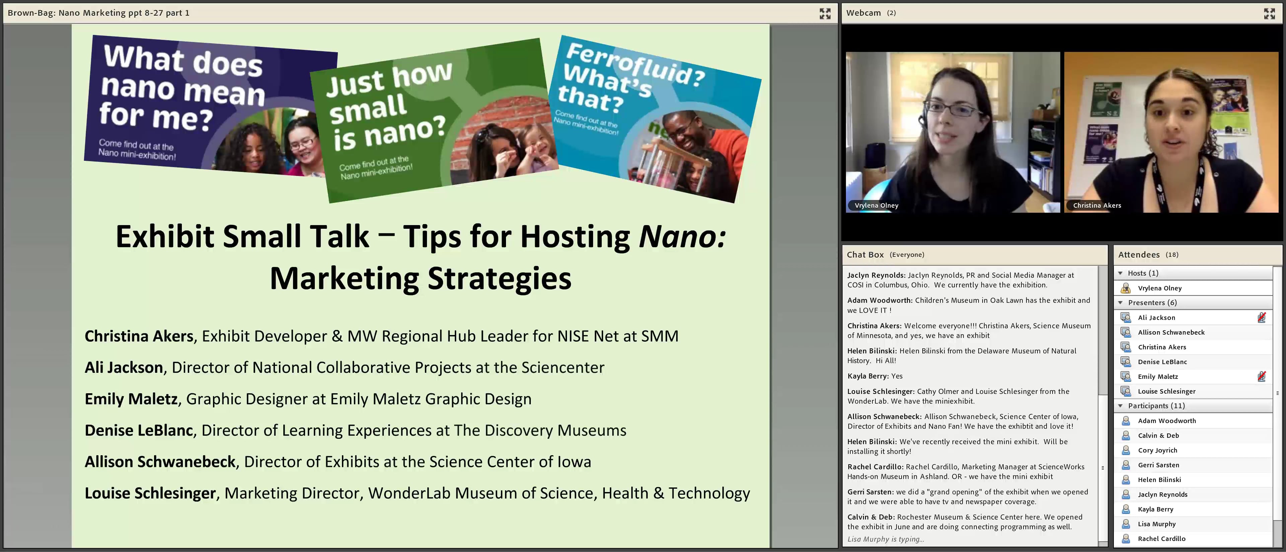Maximize the presentation share pod
Viewport: 1286px width, 552px height.
tap(825, 13)
